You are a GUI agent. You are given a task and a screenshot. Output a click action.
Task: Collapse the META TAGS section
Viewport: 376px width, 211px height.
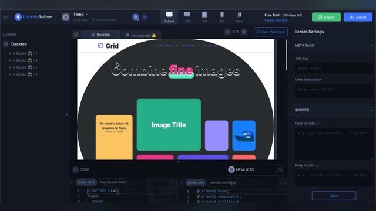371,46
